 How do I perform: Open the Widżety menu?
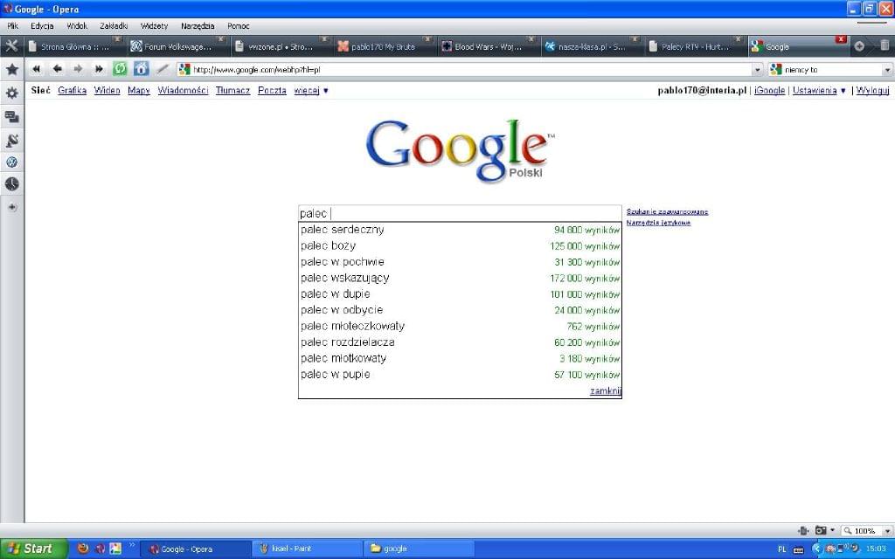tap(154, 25)
